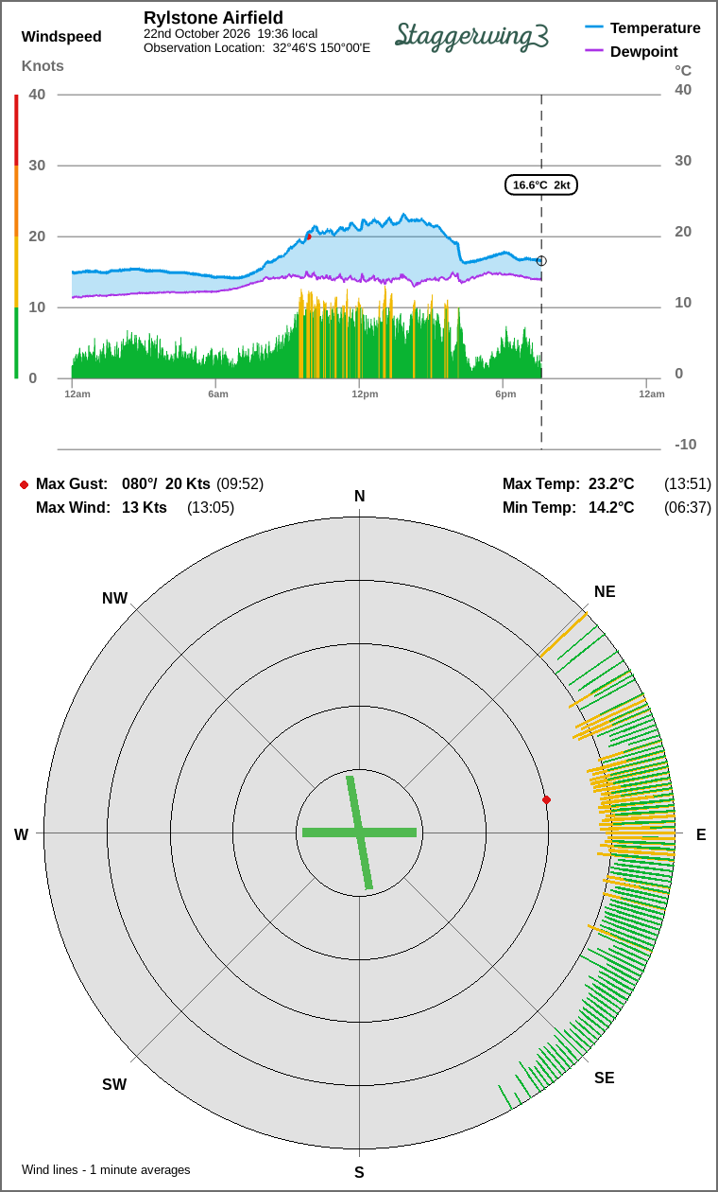Click the purple Dewpoint legend line
718x1192 pixels.
click(594, 51)
